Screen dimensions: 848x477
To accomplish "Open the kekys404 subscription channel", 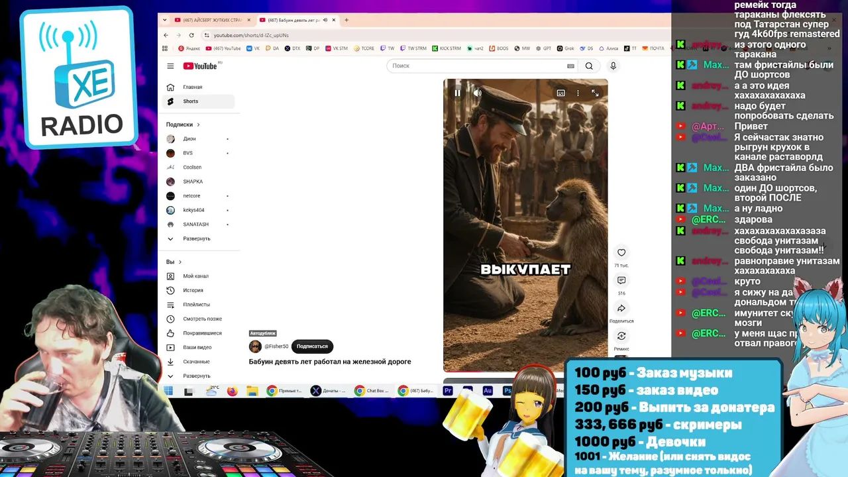I will pyautogui.click(x=199, y=210).
